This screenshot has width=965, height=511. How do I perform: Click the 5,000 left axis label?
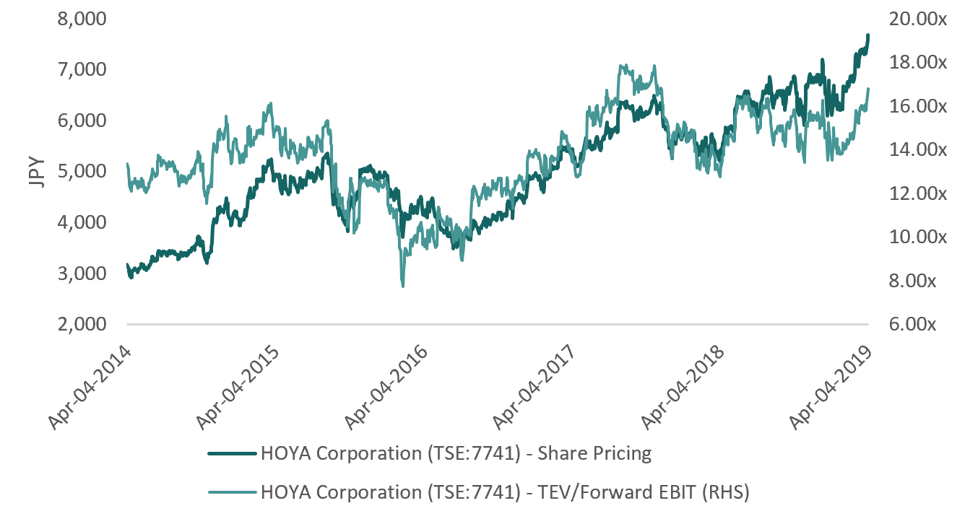[x=83, y=172]
